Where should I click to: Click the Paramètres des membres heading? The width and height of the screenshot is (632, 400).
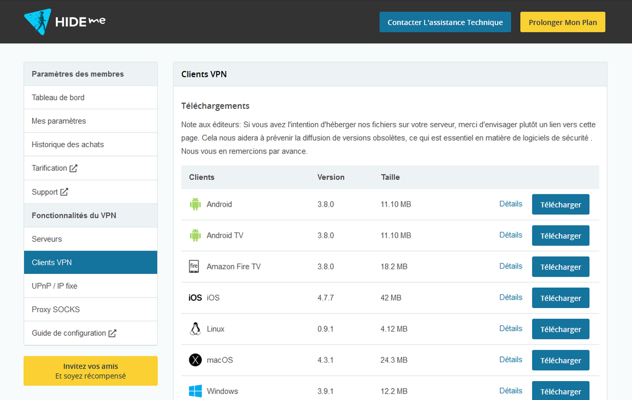coord(78,74)
